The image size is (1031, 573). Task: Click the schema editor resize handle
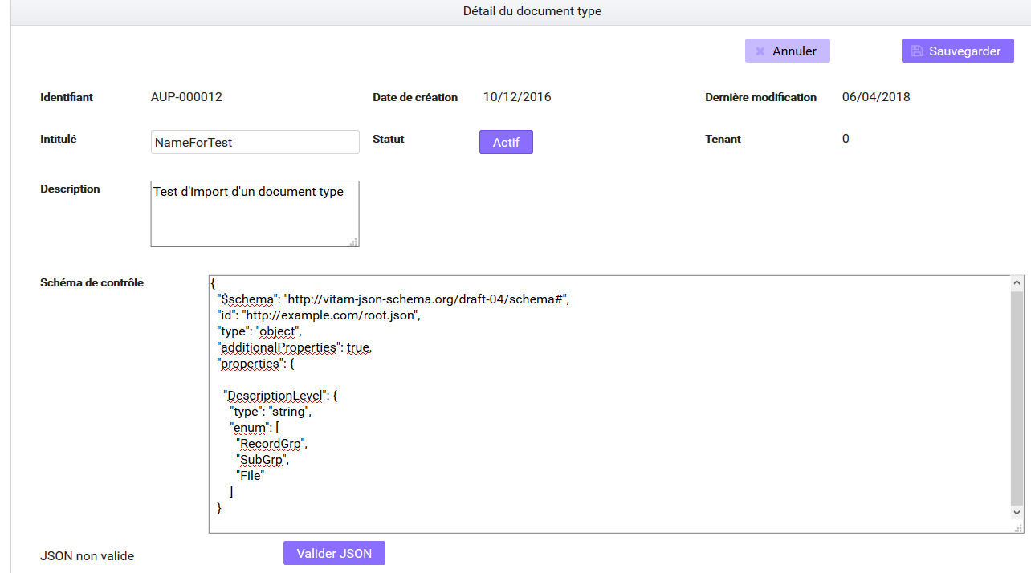(1019, 527)
